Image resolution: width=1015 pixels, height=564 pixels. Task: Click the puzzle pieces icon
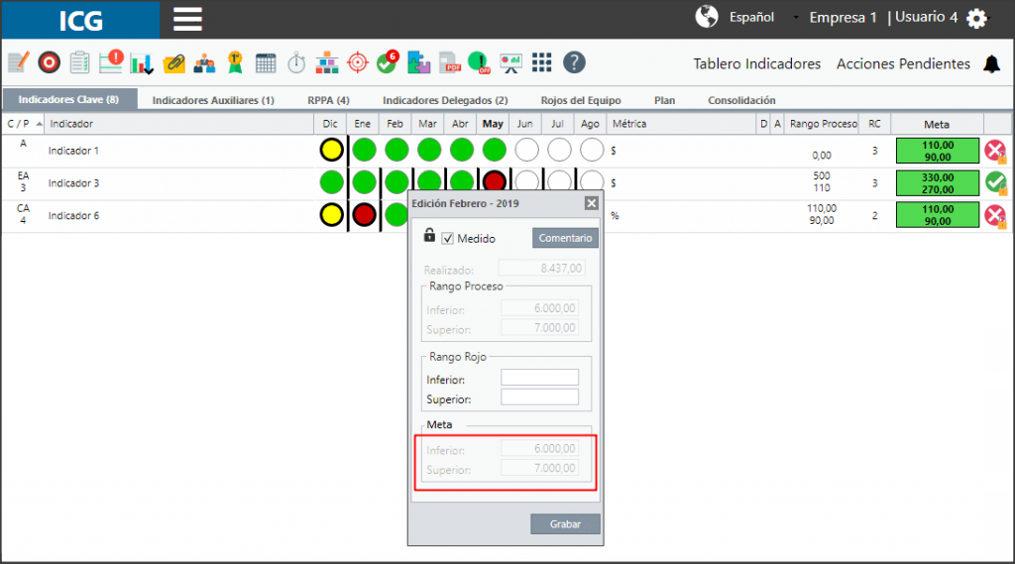click(x=419, y=62)
